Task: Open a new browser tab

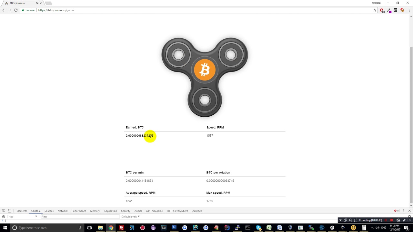Action: (48, 4)
